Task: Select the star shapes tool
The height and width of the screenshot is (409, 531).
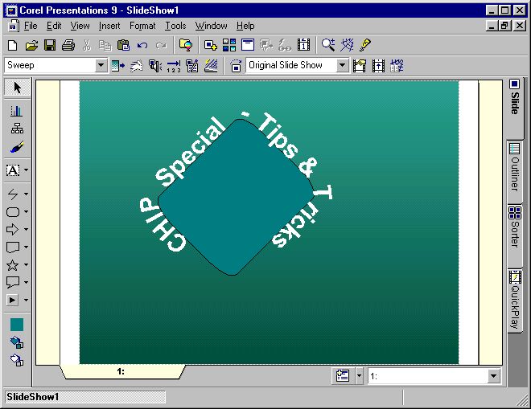Action: (x=13, y=265)
